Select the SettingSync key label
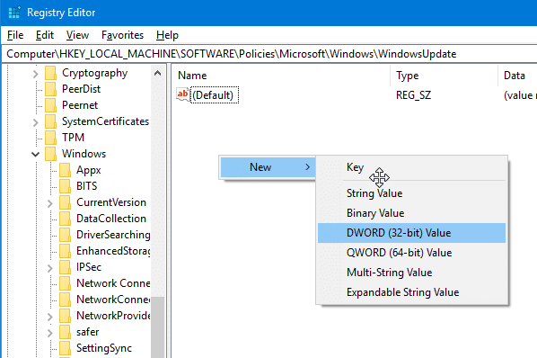 pos(104,348)
